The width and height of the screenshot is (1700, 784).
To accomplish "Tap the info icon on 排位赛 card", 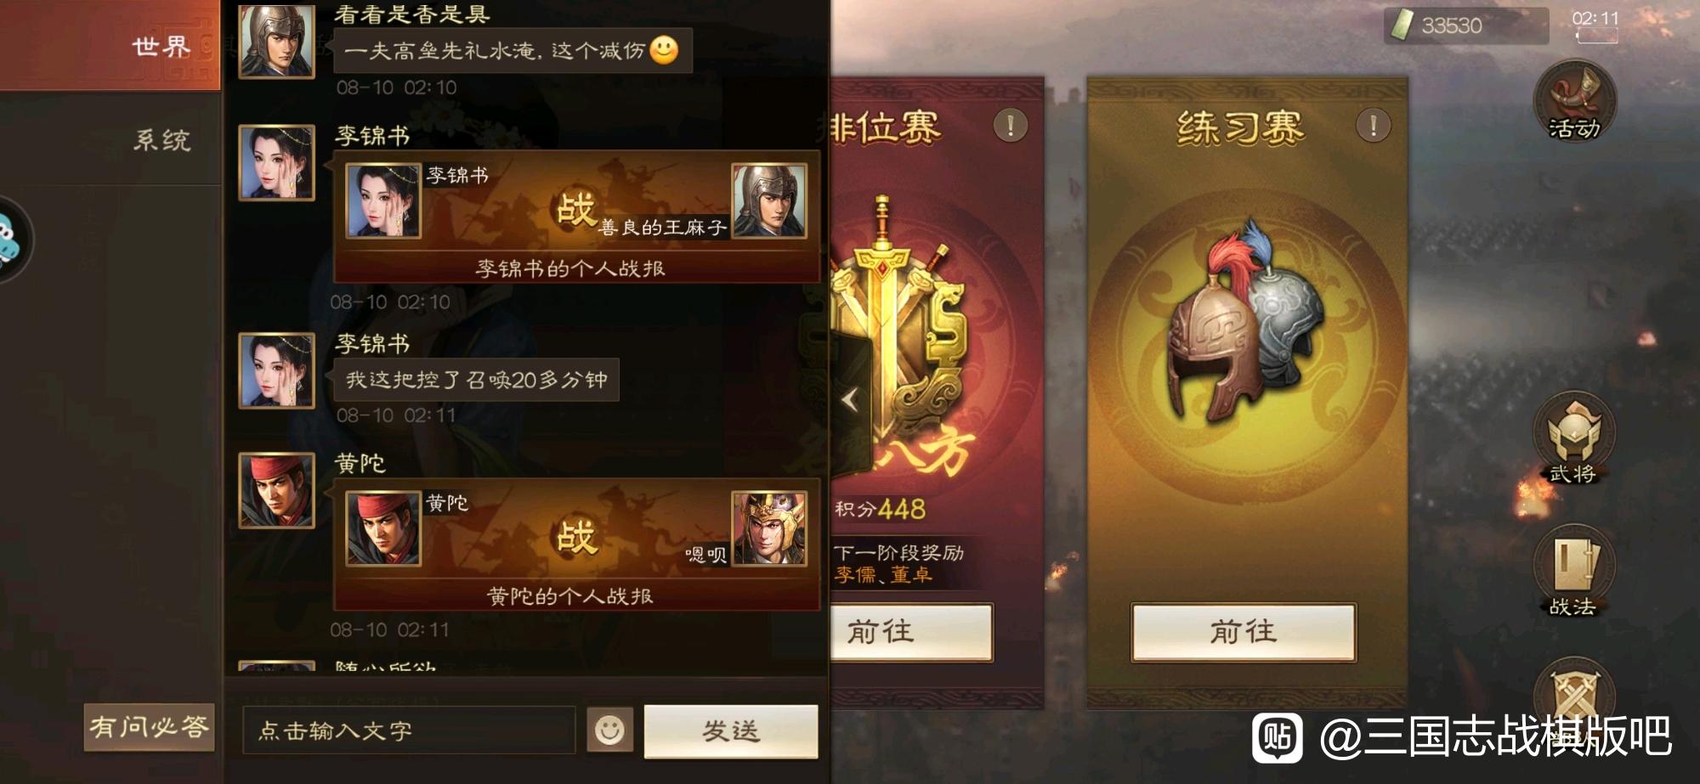I will tap(1011, 126).
